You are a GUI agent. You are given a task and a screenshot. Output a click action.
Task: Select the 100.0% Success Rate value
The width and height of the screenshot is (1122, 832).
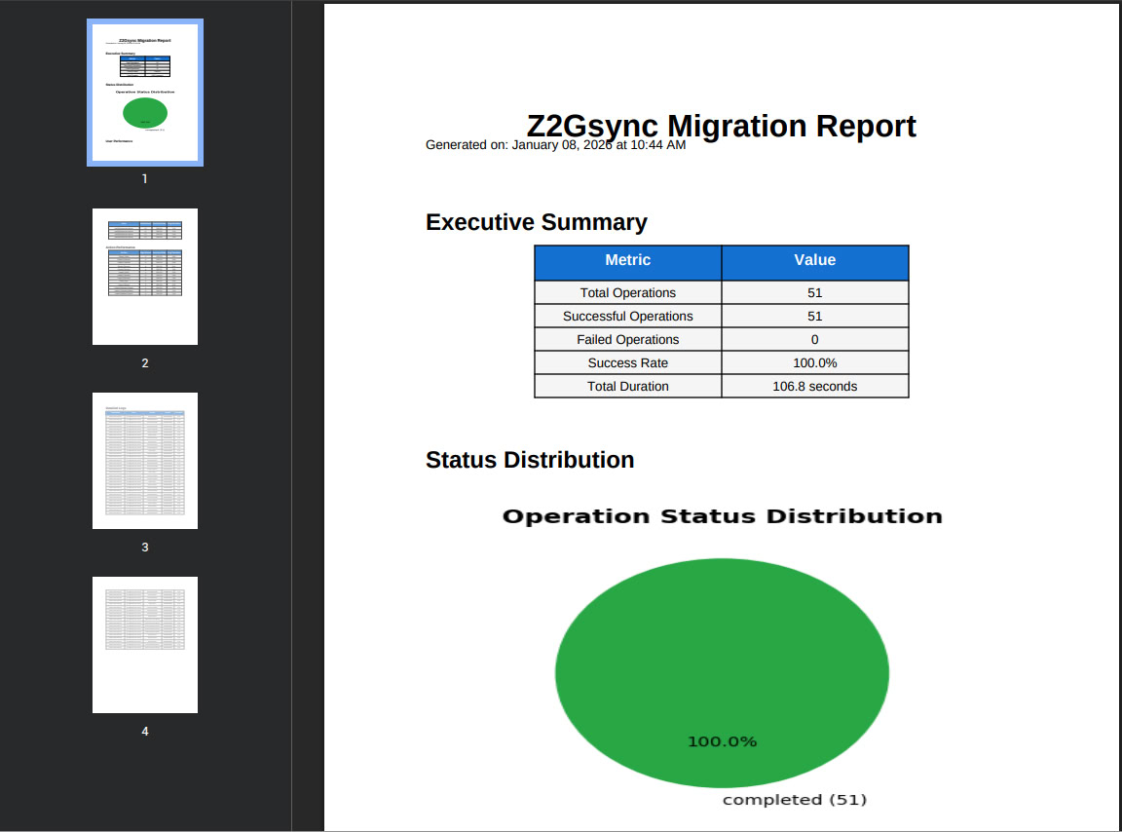814,362
